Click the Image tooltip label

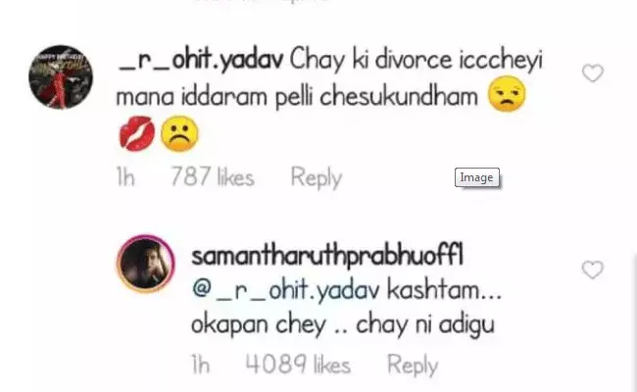pyautogui.click(x=477, y=177)
